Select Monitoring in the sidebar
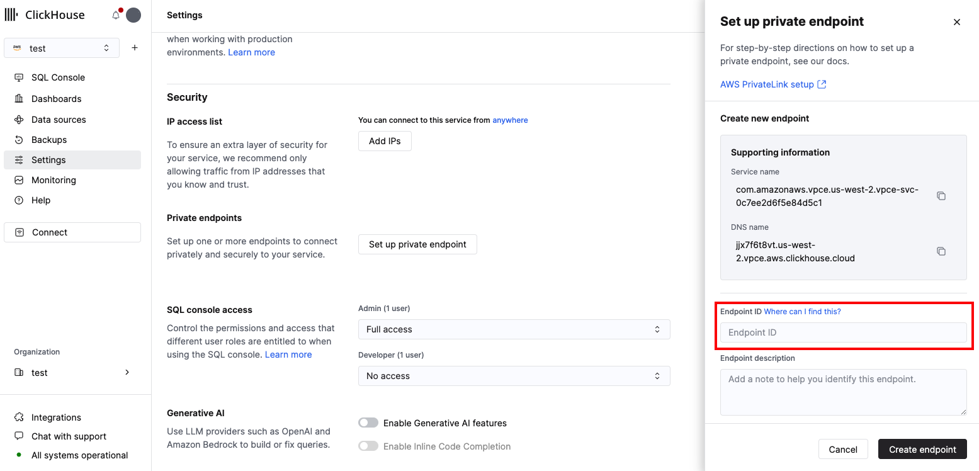This screenshot has width=979, height=471. click(19, 179)
